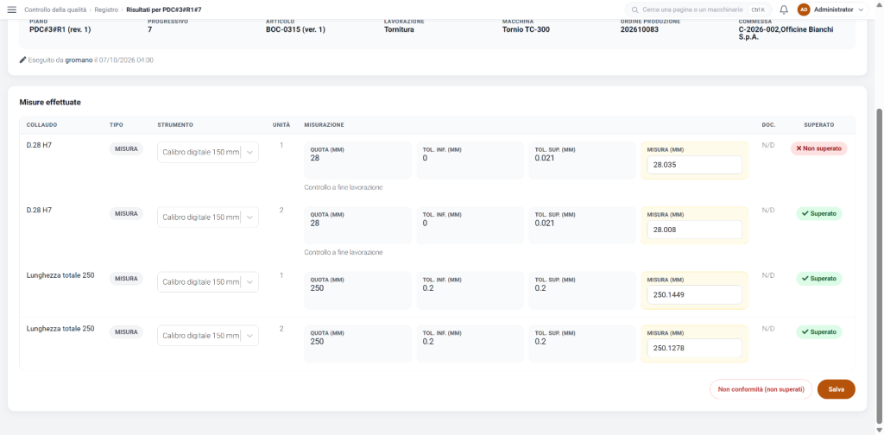Image resolution: width=884 pixels, height=435 pixels.
Task: Go to Controllo della qualità breadcrumb
Action: [55, 9]
